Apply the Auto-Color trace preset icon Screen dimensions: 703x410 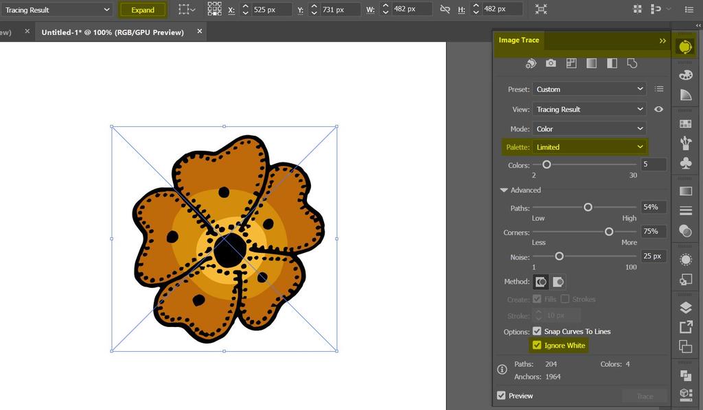[531, 64]
